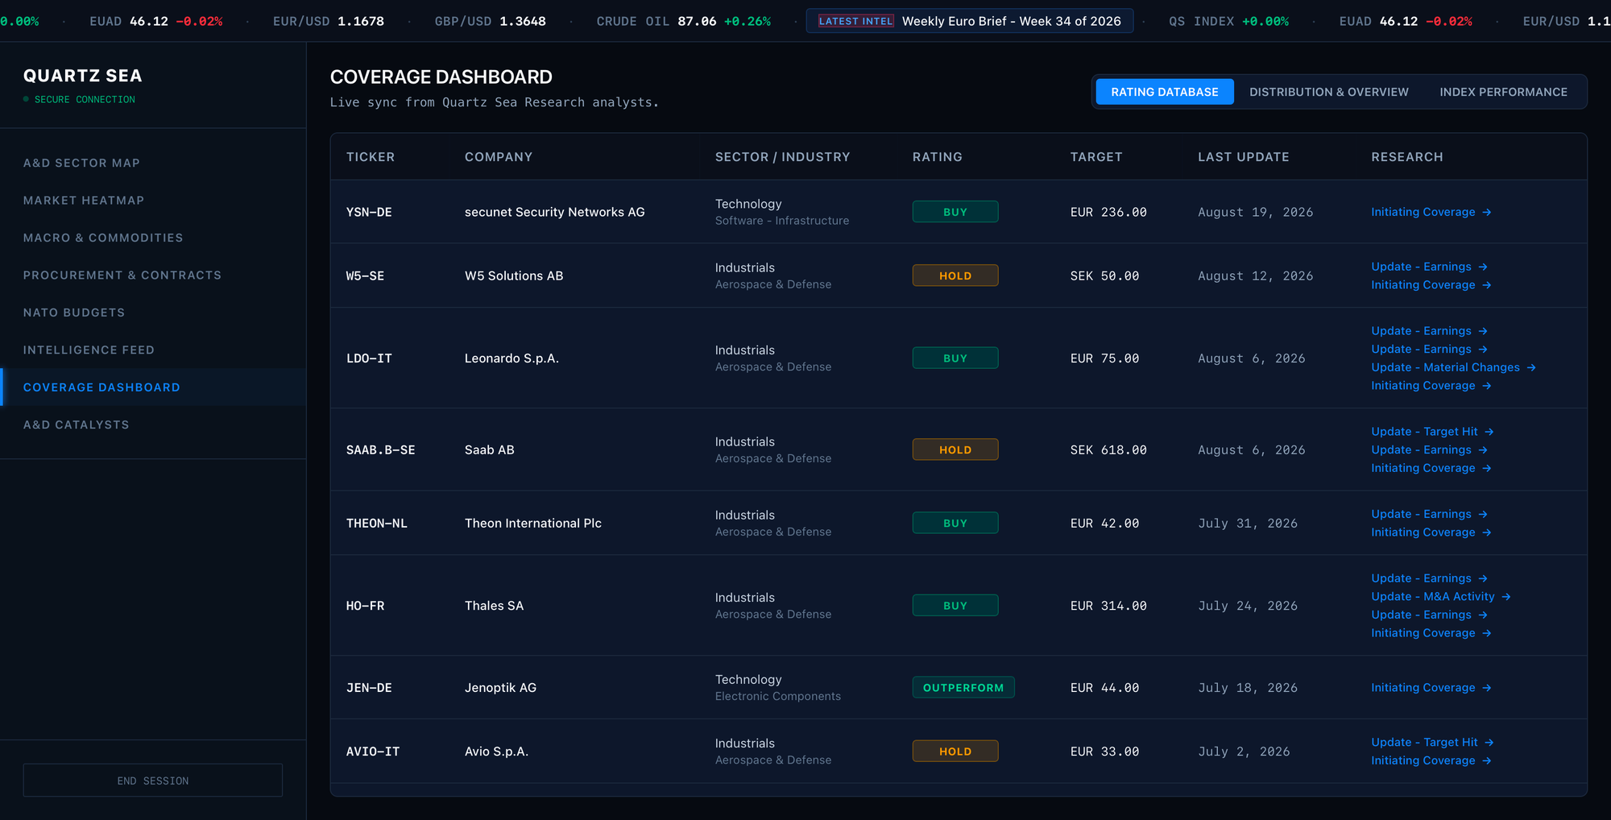Select the LDO-IT ticker cell
This screenshot has width=1611, height=820.
(x=369, y=358)
